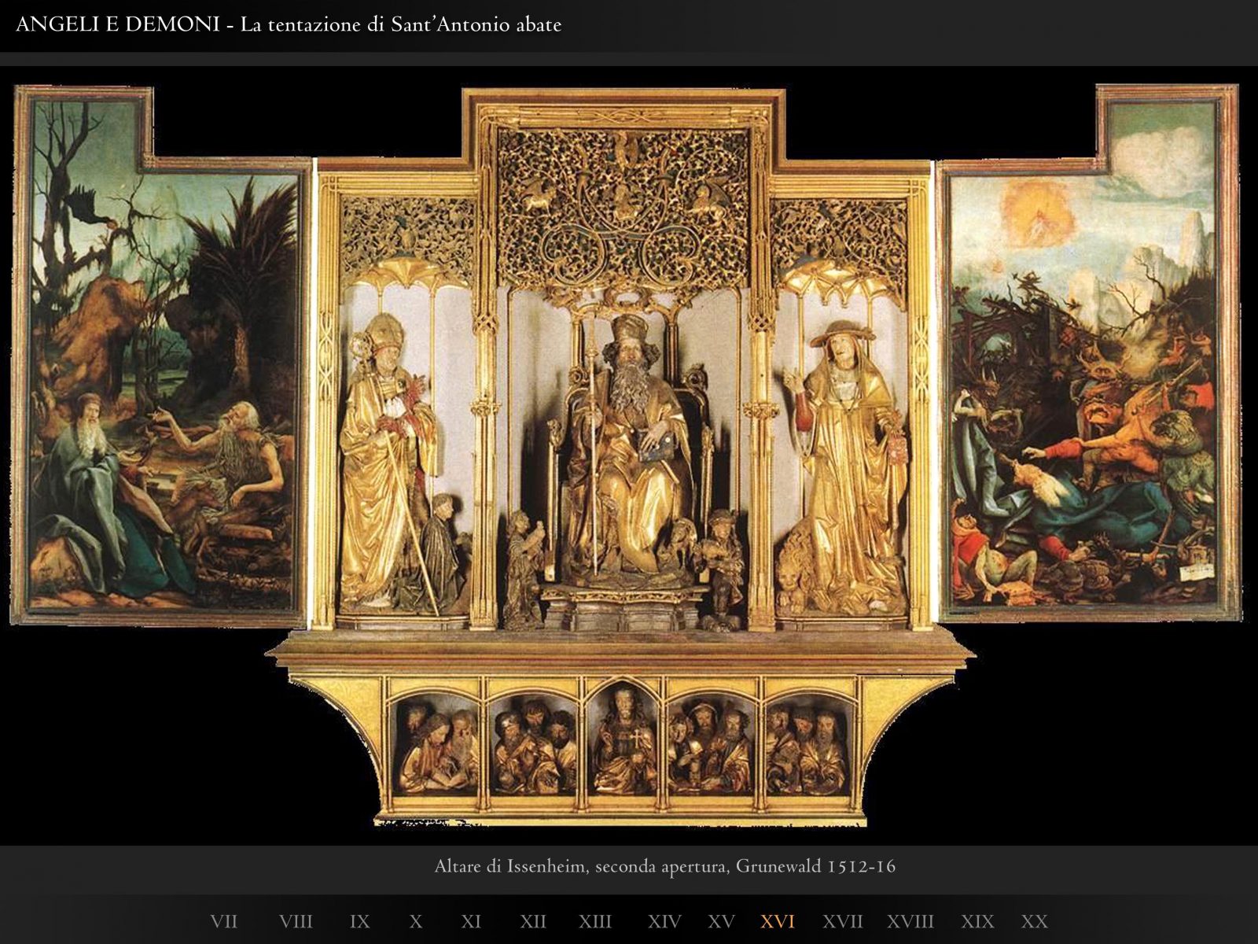Jump to slide X

416,921
